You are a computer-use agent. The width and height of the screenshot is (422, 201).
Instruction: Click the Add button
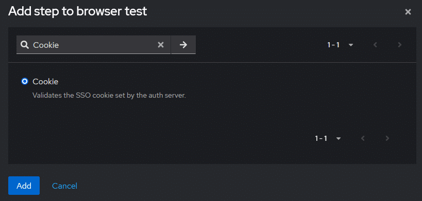click(24, 186)
